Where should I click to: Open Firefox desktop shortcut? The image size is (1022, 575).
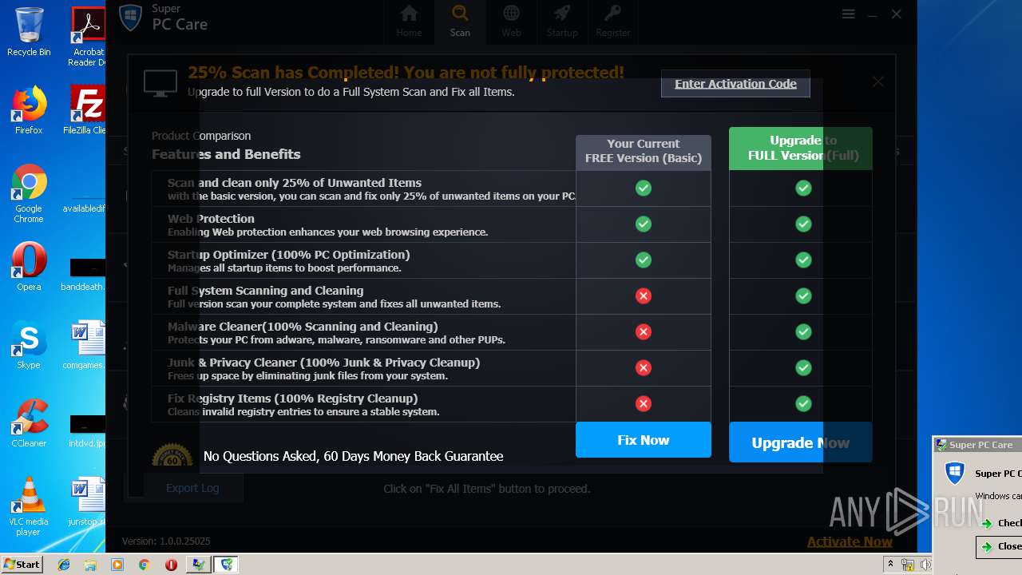coord(29,110)
